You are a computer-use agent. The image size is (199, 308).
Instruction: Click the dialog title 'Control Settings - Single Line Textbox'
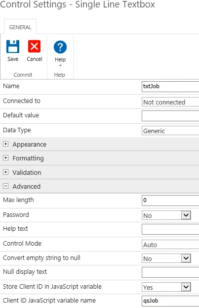pos(78,4)
